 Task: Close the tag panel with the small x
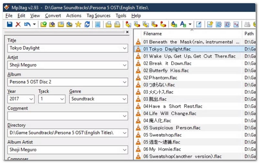click(x=127, y=32)
